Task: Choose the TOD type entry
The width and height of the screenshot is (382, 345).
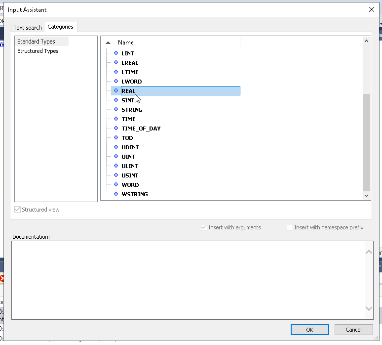Action: 127,138
